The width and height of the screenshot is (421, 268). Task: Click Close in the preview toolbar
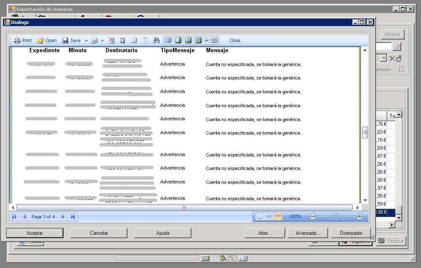[x=235, y=40]
